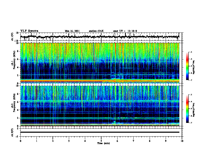The width and height of the screenshot is (205, 158).
Task: Click the "-5" tick on ch.3(V) axis
Action: pyautogui.click(x=18, y=137)
